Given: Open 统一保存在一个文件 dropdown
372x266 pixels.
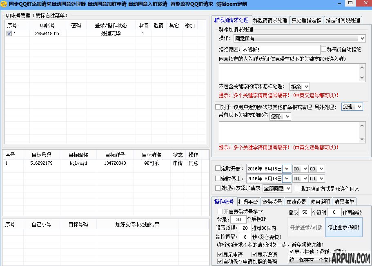Looking at the screenshot, I should tap(310, 260).
